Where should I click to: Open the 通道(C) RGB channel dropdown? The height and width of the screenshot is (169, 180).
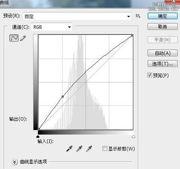(x=52, y=27)
